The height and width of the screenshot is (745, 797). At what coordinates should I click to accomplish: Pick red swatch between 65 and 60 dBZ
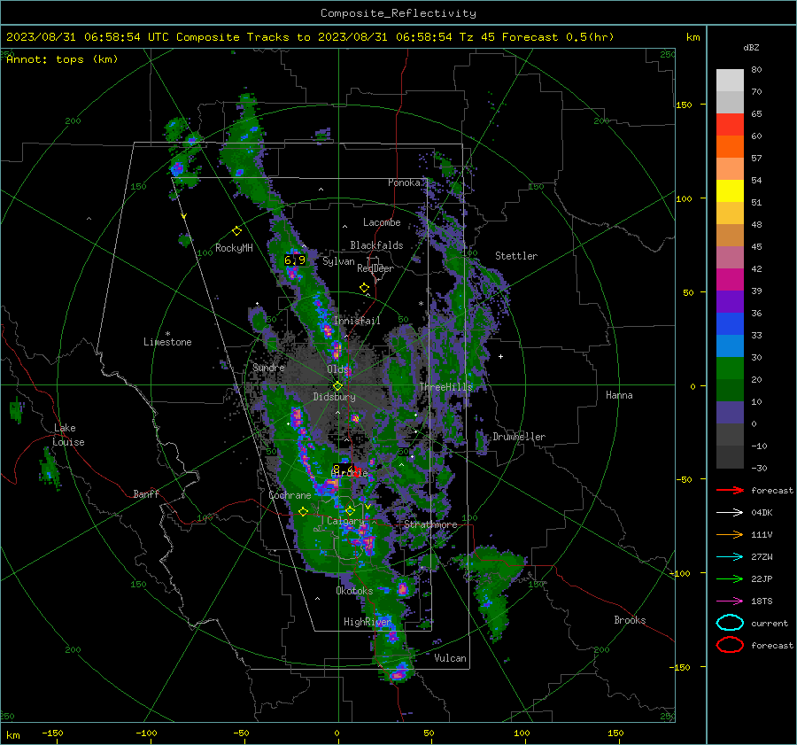click(x=730, y=125)
